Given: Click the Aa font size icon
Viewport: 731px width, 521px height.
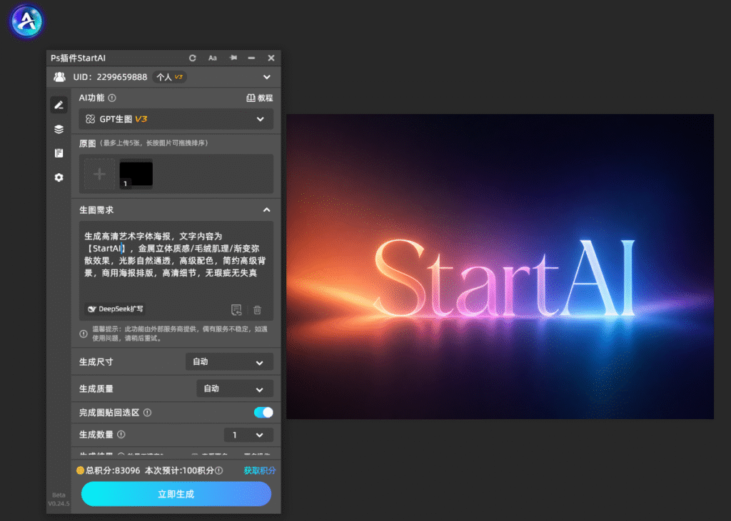Looking at the screenshot, I should pyautogui.click(x=213, y=58).
